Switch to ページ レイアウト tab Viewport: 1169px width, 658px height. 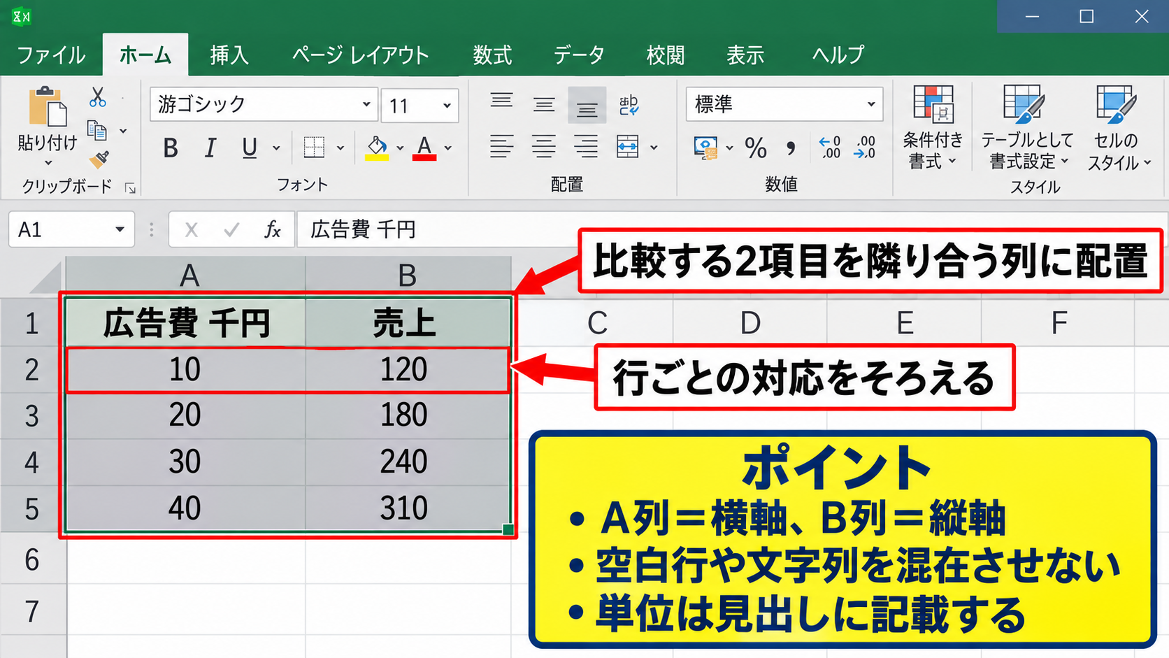tap(360, 55)
